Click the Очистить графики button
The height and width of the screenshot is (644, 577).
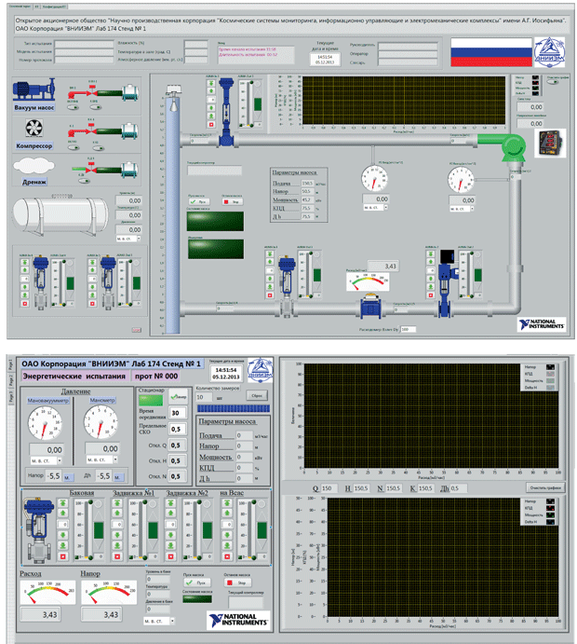click(x=545, y=487)
